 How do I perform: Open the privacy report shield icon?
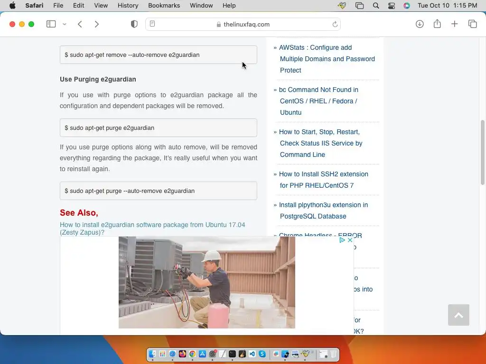(134, 24)
